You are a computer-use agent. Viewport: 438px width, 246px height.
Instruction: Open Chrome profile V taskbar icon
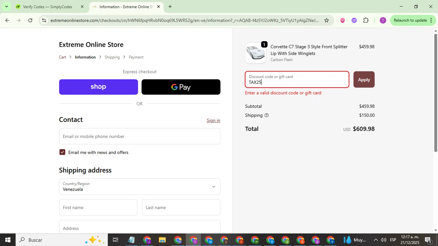pos(330,240)
